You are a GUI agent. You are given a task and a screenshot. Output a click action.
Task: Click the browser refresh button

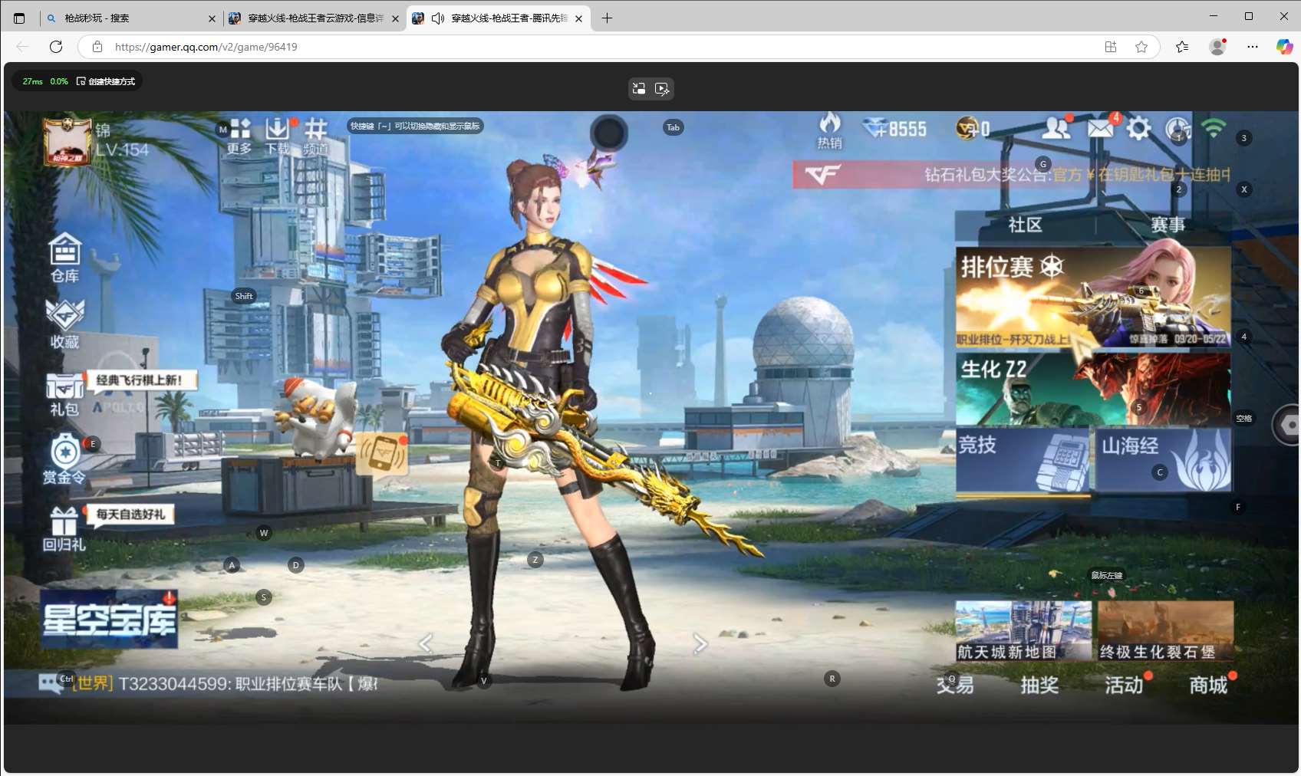click(x=56, y=47)
